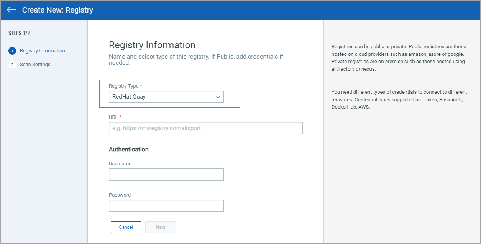Click the Next button
Image resolution: width=481 pixels, height=244 pixels.
pyautogui.click(x=161, y=227)
